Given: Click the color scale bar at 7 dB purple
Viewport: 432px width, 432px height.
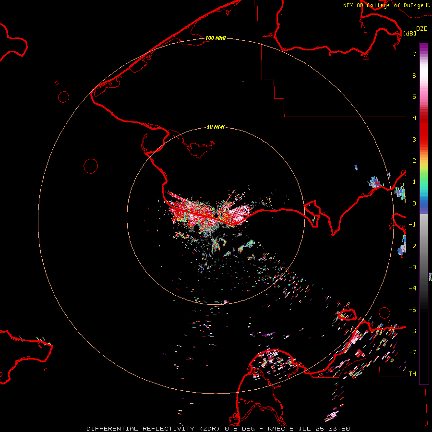Looking at the screenshot, I should point(424,54).
